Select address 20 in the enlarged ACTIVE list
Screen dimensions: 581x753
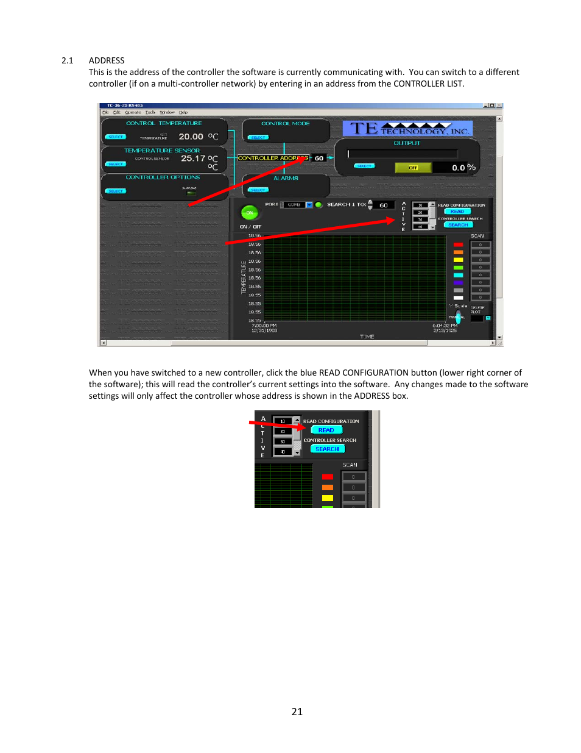tap(283, 431)
